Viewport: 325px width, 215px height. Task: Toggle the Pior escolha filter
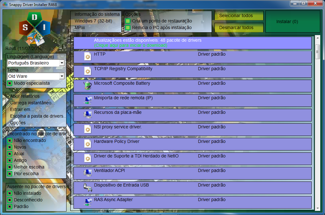click(10, 174)
